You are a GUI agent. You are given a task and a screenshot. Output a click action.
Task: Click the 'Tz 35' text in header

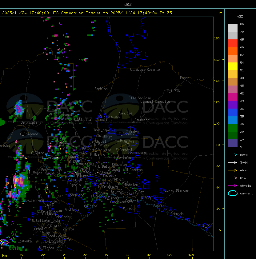pyautogui.click(x=166, y=13)
